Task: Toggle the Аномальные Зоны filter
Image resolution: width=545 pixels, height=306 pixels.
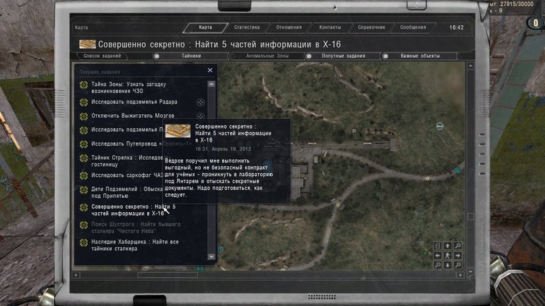Action: tap(263, 56)
